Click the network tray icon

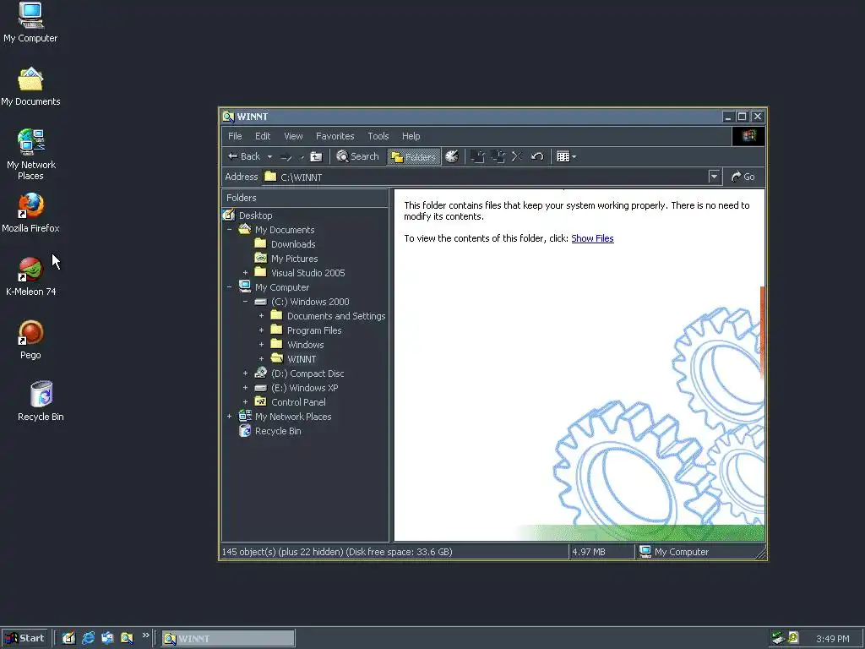coord(778,638)
